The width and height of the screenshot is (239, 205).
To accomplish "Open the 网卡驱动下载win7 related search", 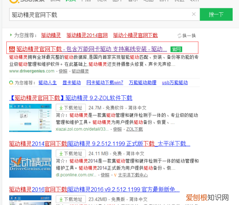I will tap(105, 83).
